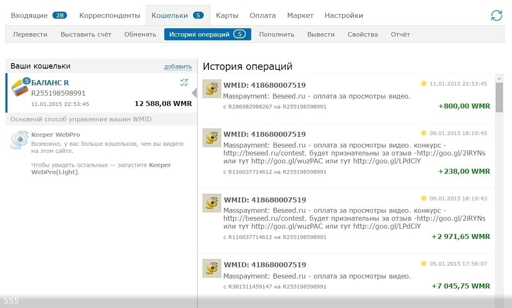Click yellow status dot for 11.01.2015 transaction
The width and height of the screenshot is (512, 308).
pyautogui.click(x=424, y=84)
